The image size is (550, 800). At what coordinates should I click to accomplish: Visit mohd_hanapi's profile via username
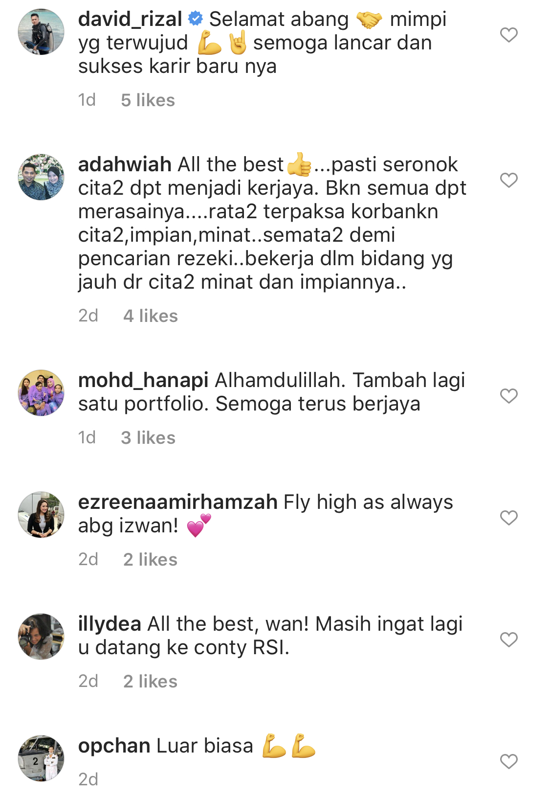coord(143,381)
